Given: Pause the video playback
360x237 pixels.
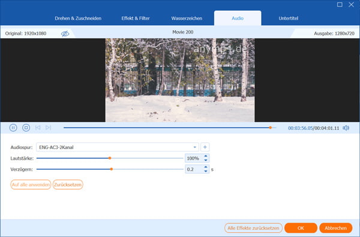Looking at the screenshot, I should (x=13, y=127).
